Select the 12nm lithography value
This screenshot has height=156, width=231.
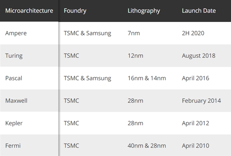[136, 55]
